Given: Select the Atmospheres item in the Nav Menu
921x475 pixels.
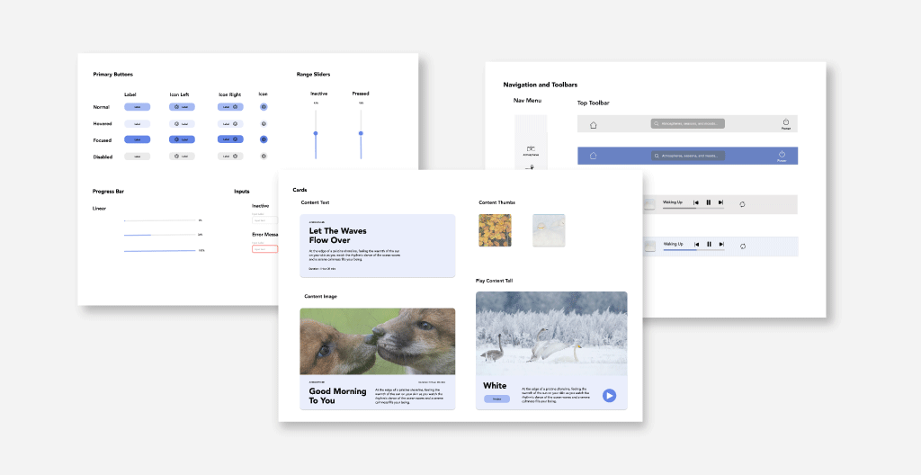Looking at the screenshot, I should pyautogui.click(x=531, y=149).
